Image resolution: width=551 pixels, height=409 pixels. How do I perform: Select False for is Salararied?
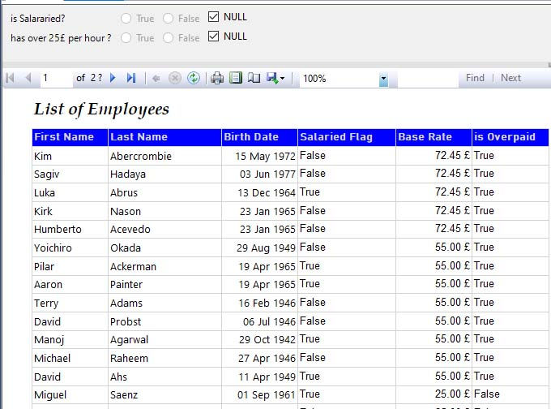point(168,19)
